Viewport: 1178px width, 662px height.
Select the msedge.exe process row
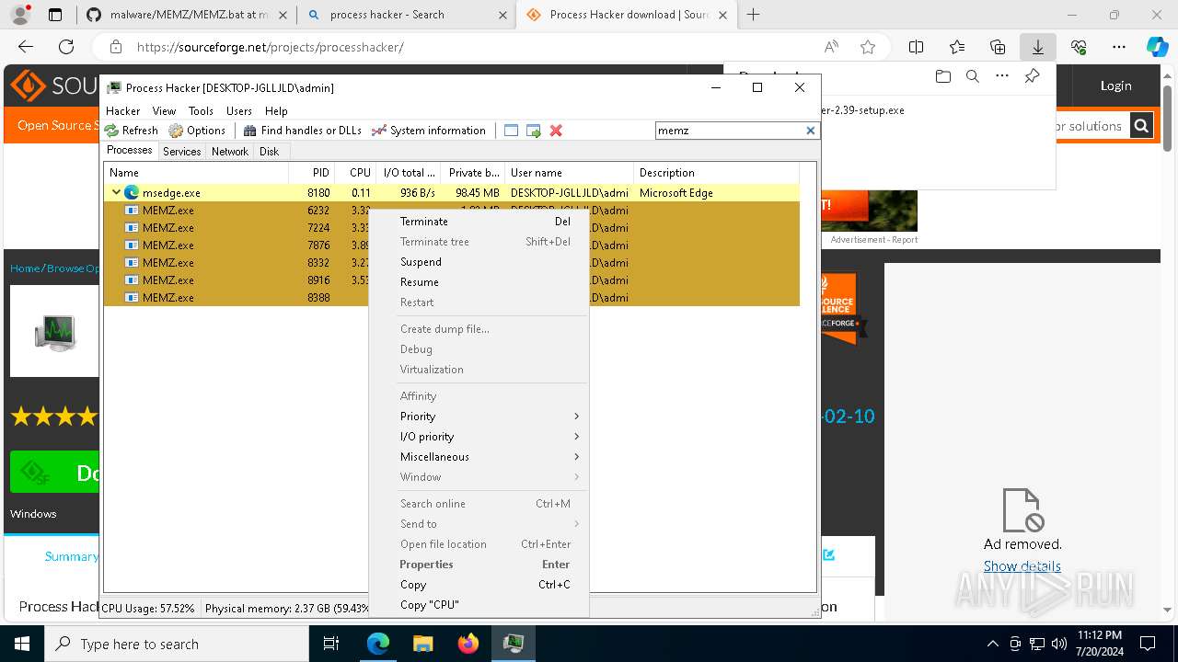point(452,193)
